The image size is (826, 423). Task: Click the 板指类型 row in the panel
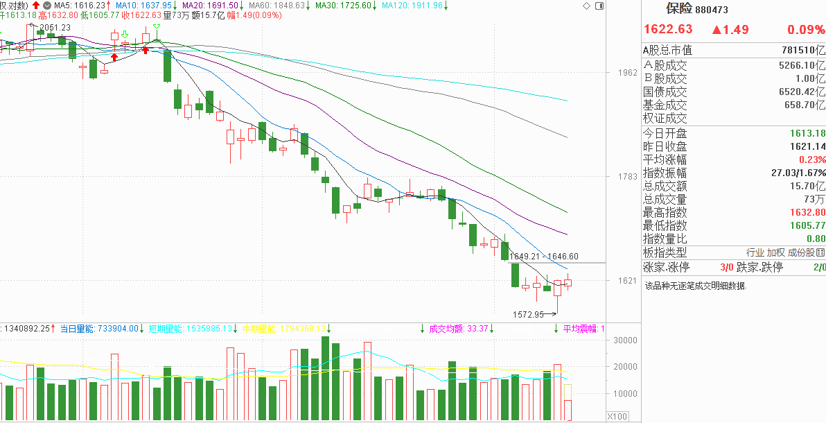pyautogui.click(x=733, y=252)
